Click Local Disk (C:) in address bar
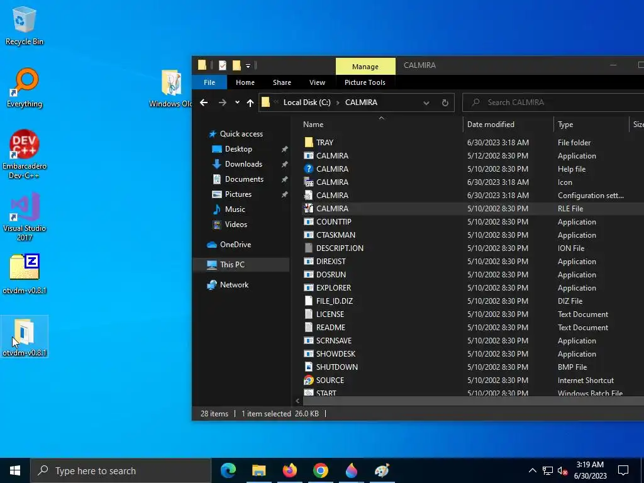 click(x=307, y=103)
